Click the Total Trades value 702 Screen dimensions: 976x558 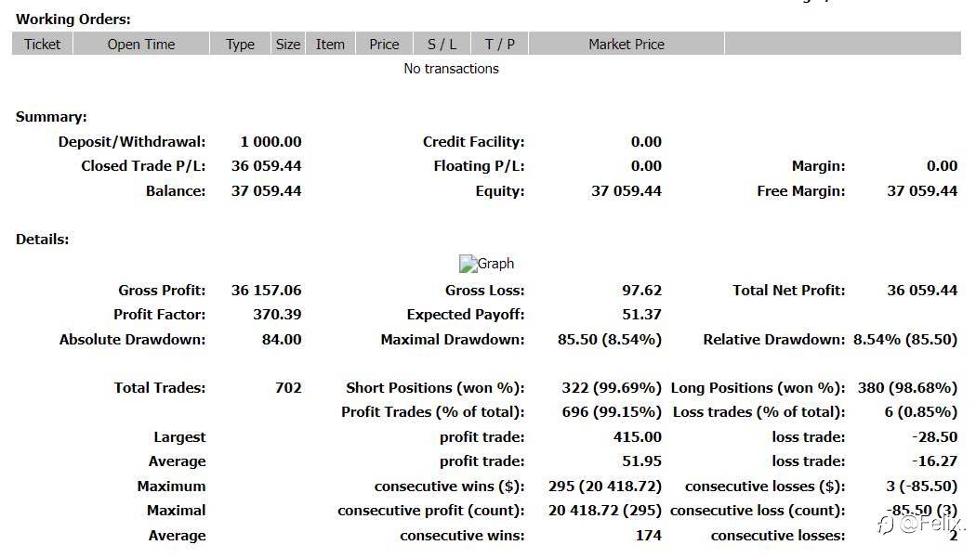pos(288,388)
